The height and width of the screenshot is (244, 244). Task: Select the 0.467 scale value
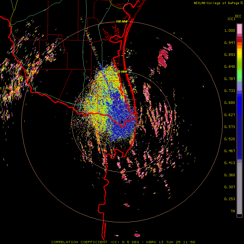(x=230, y=151)
